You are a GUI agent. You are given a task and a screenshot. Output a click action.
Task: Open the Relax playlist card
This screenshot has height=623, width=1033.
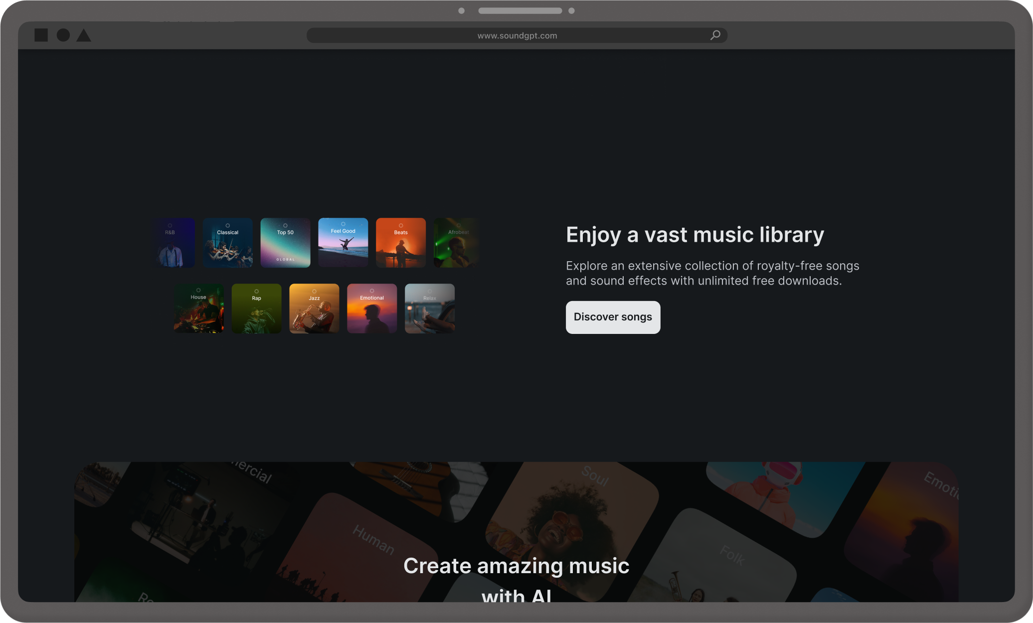click(x=430, y=309)
